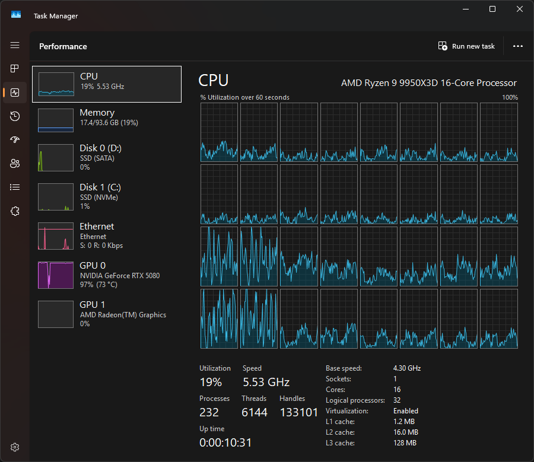This screenshot has width=534, height=462.
Task: Select the Performance page icon
Action: 15,93
